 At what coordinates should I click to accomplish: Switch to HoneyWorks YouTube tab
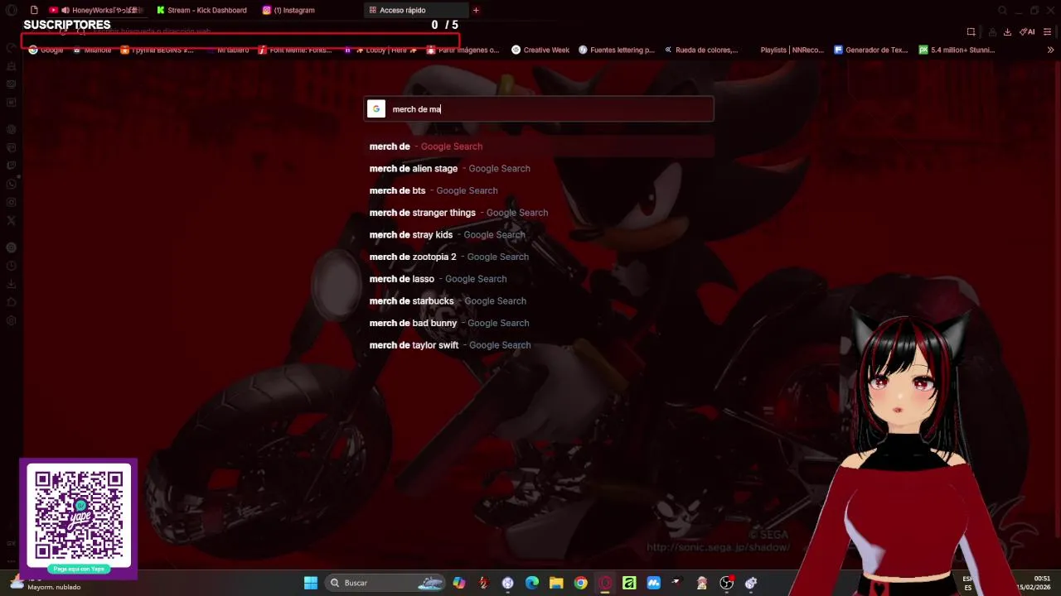point(95,10)
